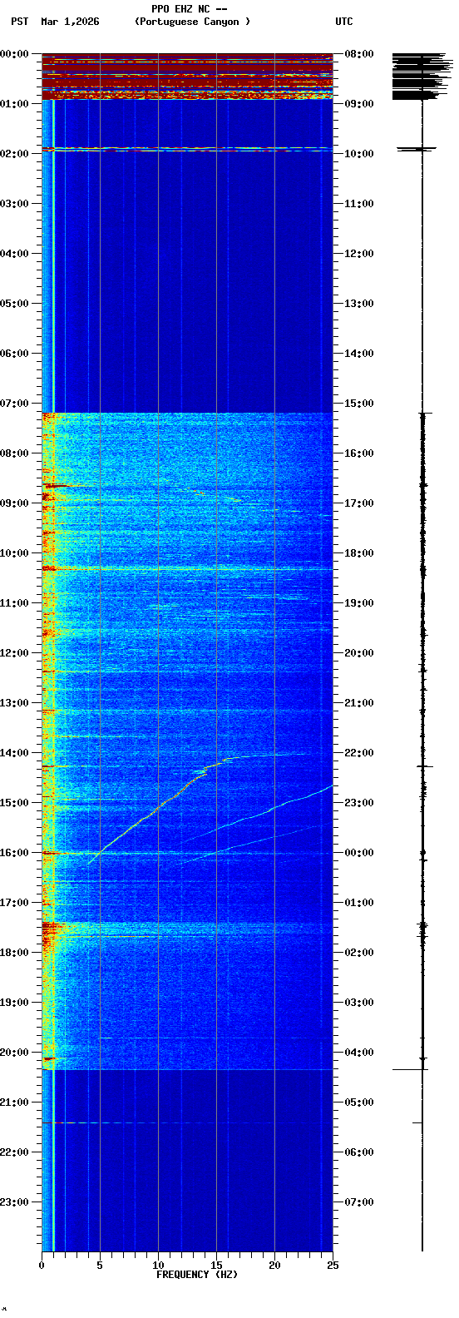This screenshot has height=1318, width=459.
Task: Click the large seismogram burst at trace top
Action: point(422,77)
